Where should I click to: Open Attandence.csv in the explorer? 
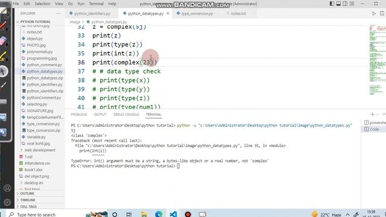(37, 163)
